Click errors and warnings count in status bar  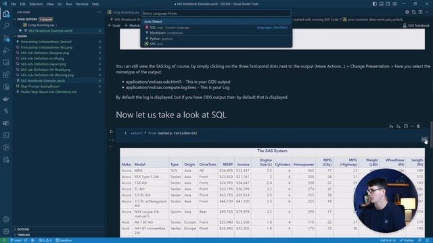(x=45, y=240)
